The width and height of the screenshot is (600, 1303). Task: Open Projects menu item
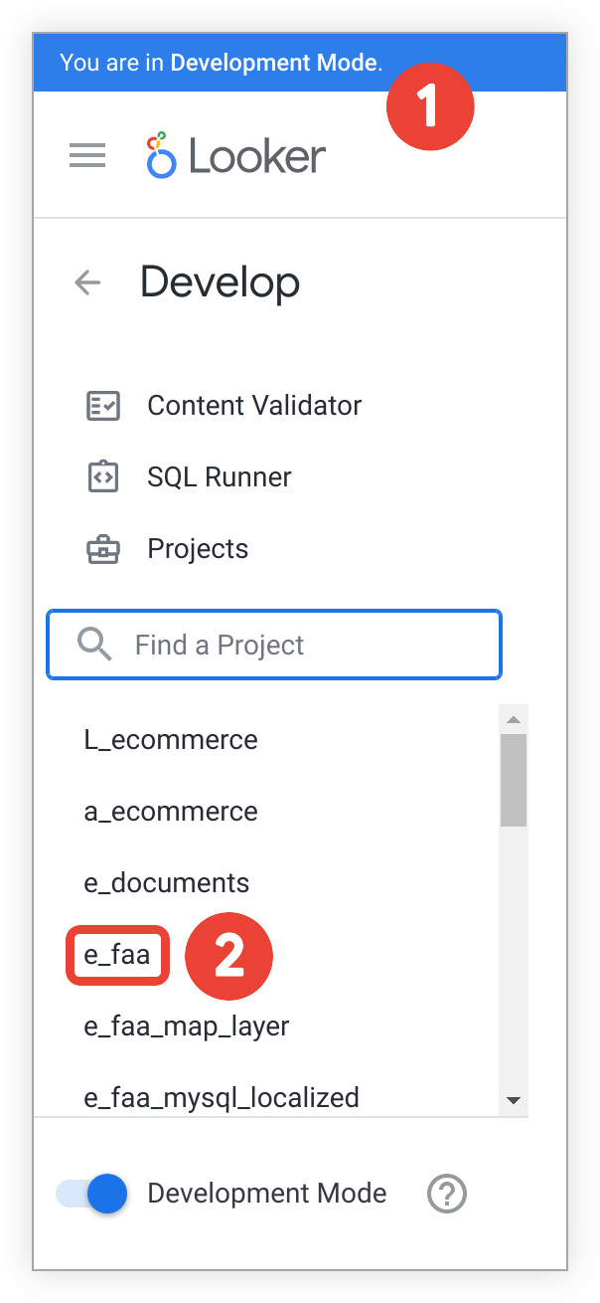[x=198, y=549]
